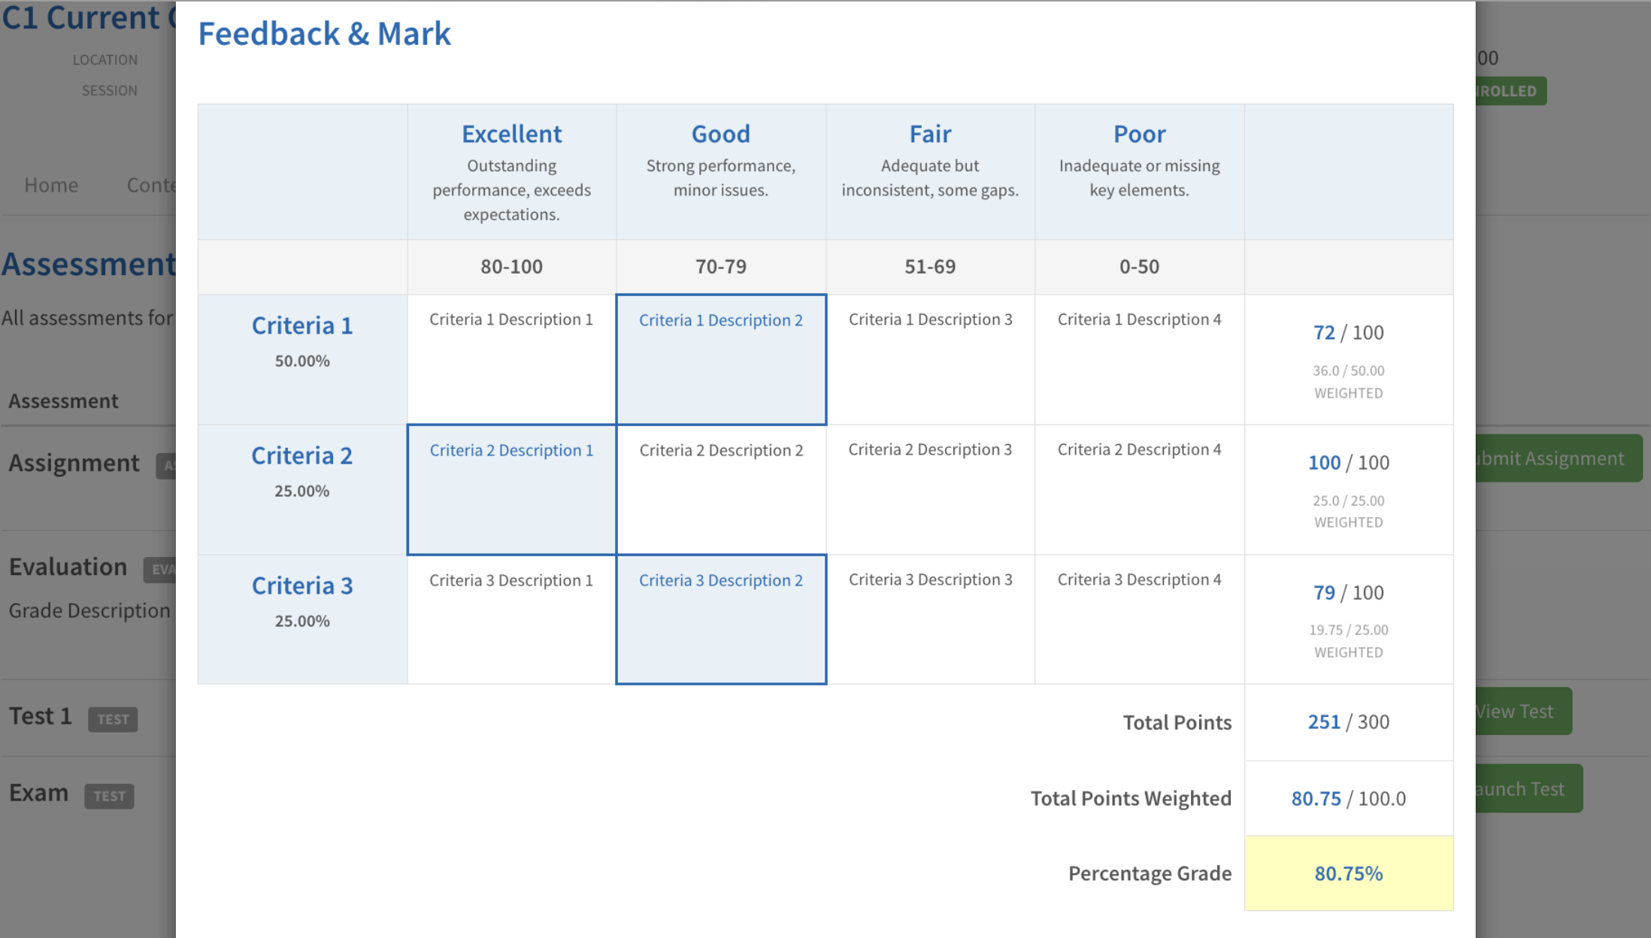Viewport: 1651px width, 938px height.
Task: Open the Home tab
Action: (51, 185)
